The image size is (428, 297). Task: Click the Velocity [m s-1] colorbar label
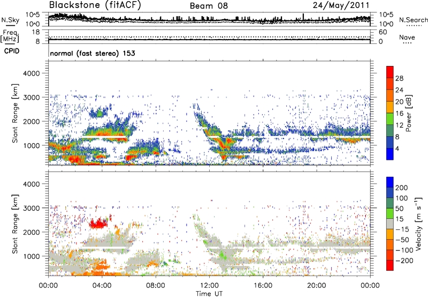tap(418, 224)
